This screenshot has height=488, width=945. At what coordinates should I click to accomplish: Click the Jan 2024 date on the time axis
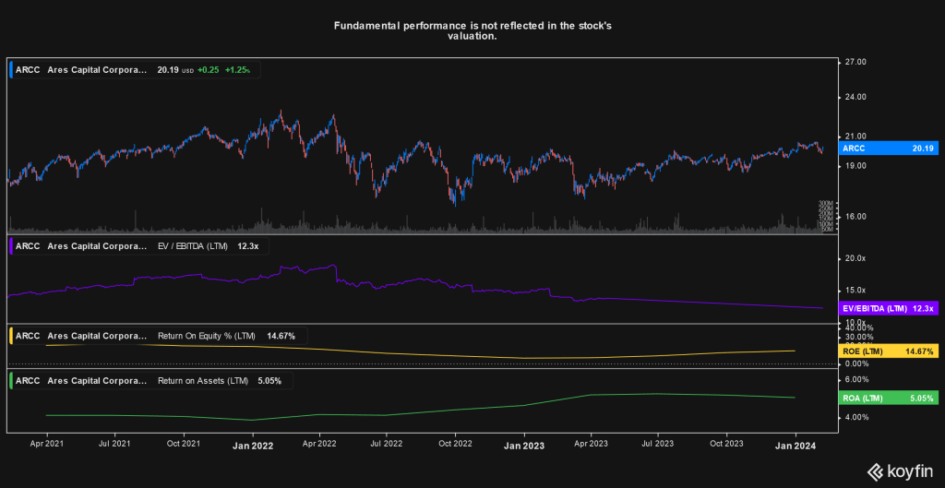point(796,445)
